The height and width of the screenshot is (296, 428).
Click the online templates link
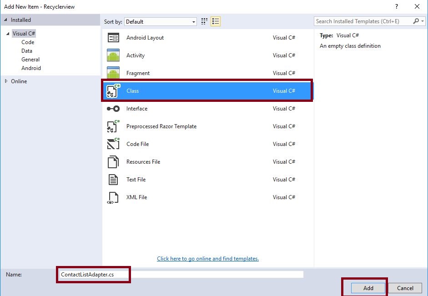click(208, 259)
